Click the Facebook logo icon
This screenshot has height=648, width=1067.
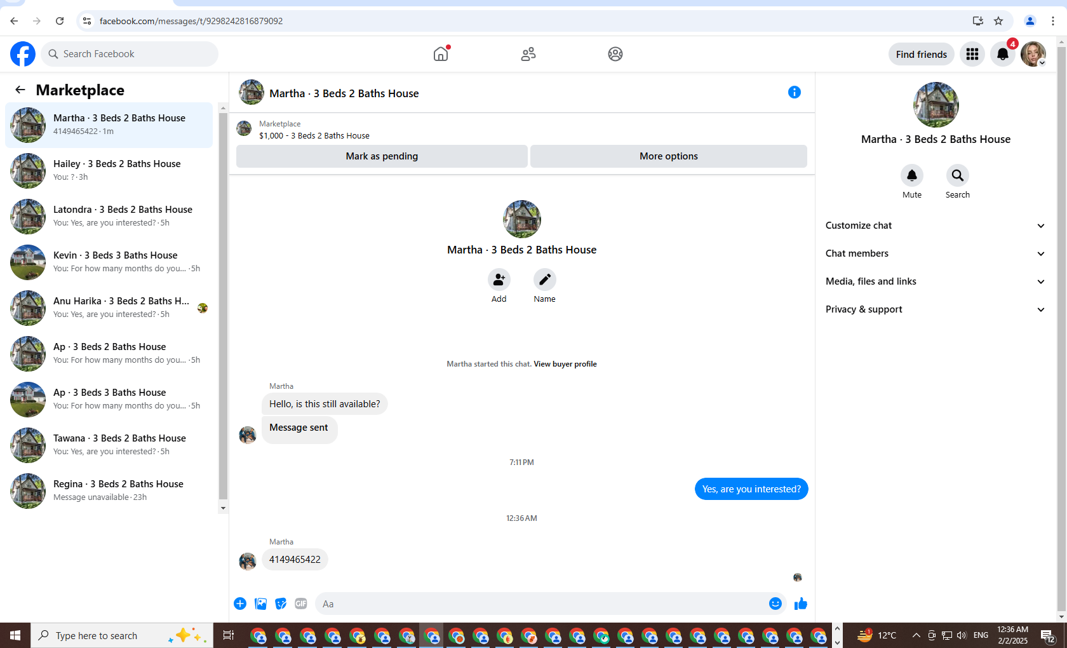pos(23,54)
